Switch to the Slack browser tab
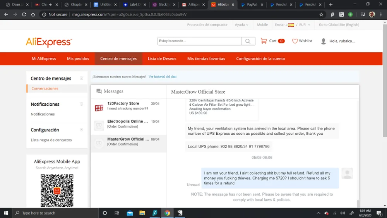387x218 pixels. [163, 5]
